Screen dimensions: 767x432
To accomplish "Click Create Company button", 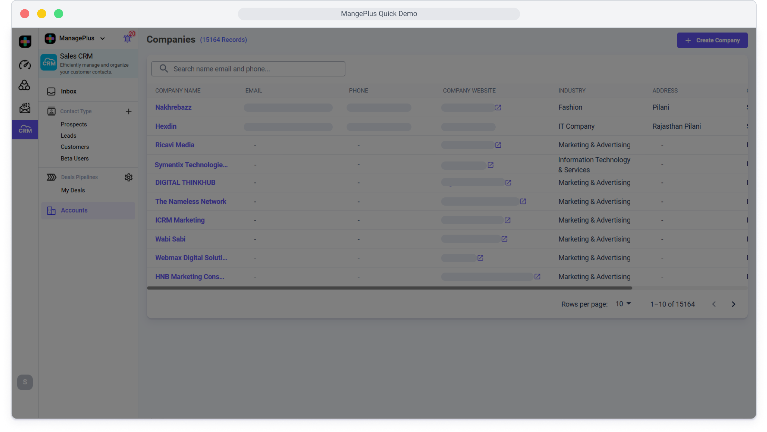I will tap(712, 40).
